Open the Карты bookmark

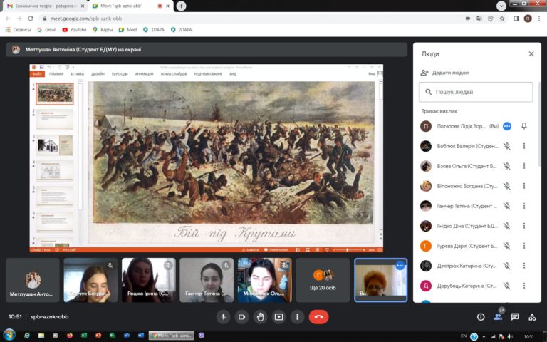coord(103,30)
